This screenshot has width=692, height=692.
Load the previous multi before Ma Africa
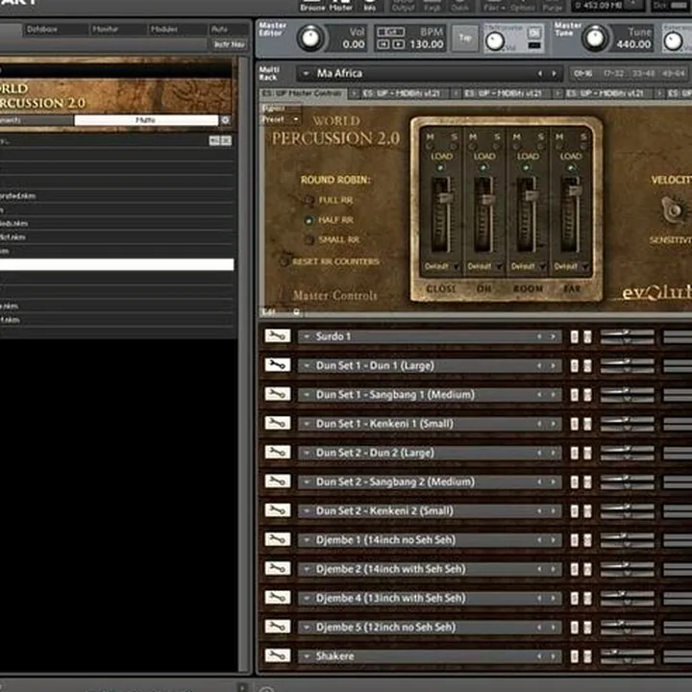click(x=540, y=74)
